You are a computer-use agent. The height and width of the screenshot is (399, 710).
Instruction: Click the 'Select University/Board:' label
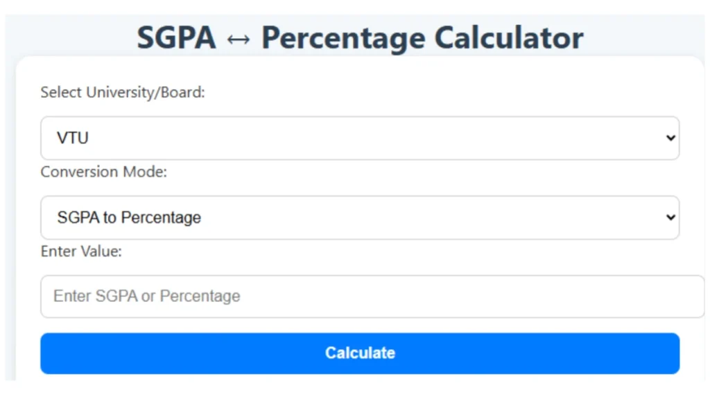tap(123, 92)
